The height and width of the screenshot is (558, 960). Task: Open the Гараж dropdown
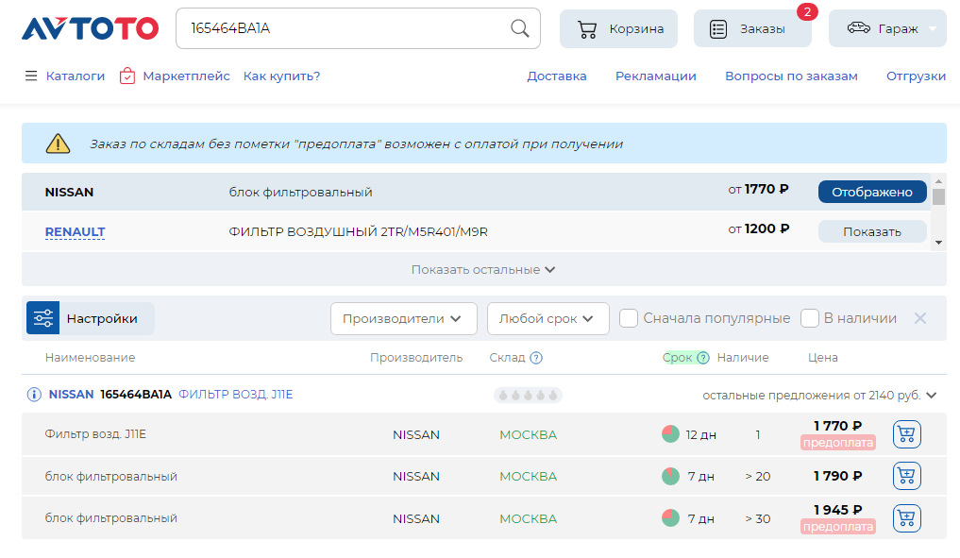[x=887, y=28]
